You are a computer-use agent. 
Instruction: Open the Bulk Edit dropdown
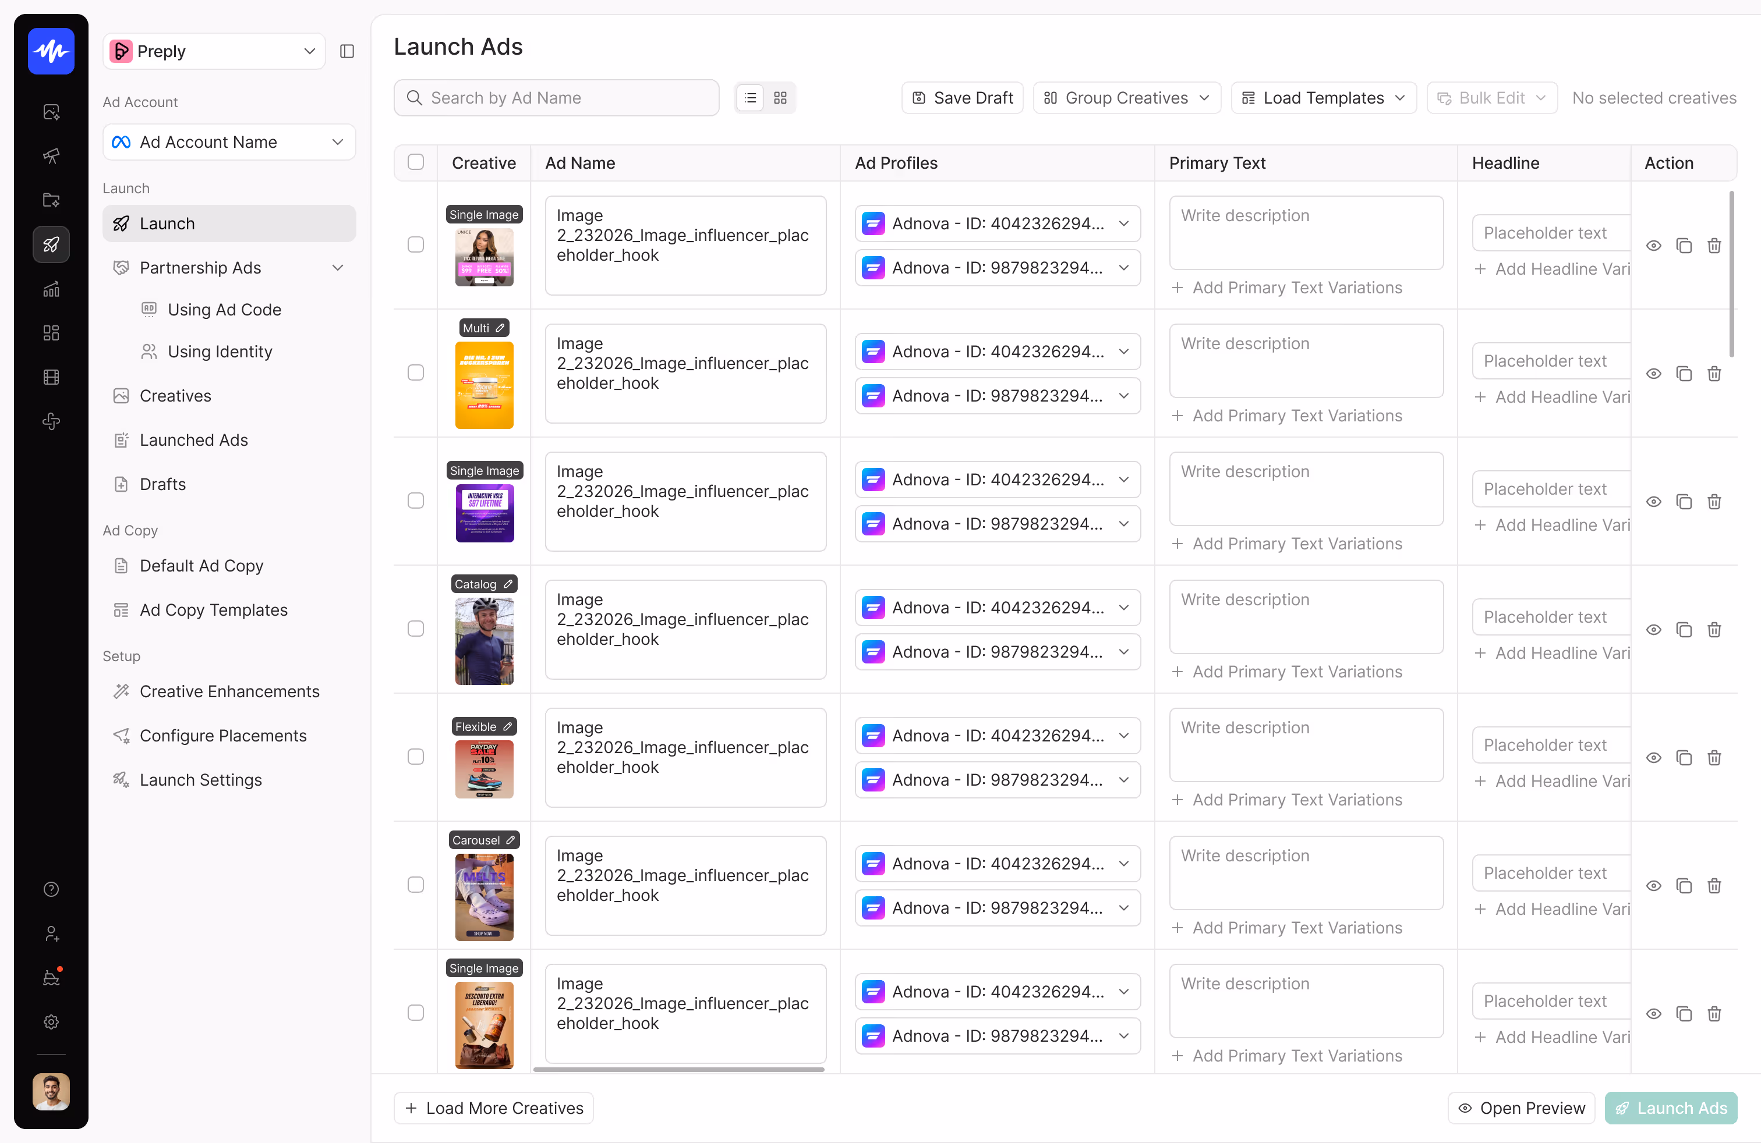click(x=1492, y=98)
